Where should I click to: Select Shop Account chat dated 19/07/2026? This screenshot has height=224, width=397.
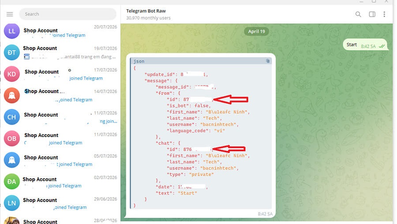pyautogui.click(x=60, y=52)
